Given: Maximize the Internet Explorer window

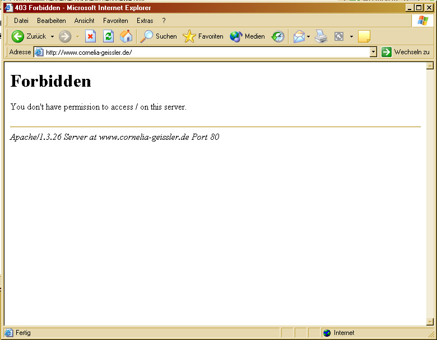Looking at the screenshot, I should tap(419, 8).
